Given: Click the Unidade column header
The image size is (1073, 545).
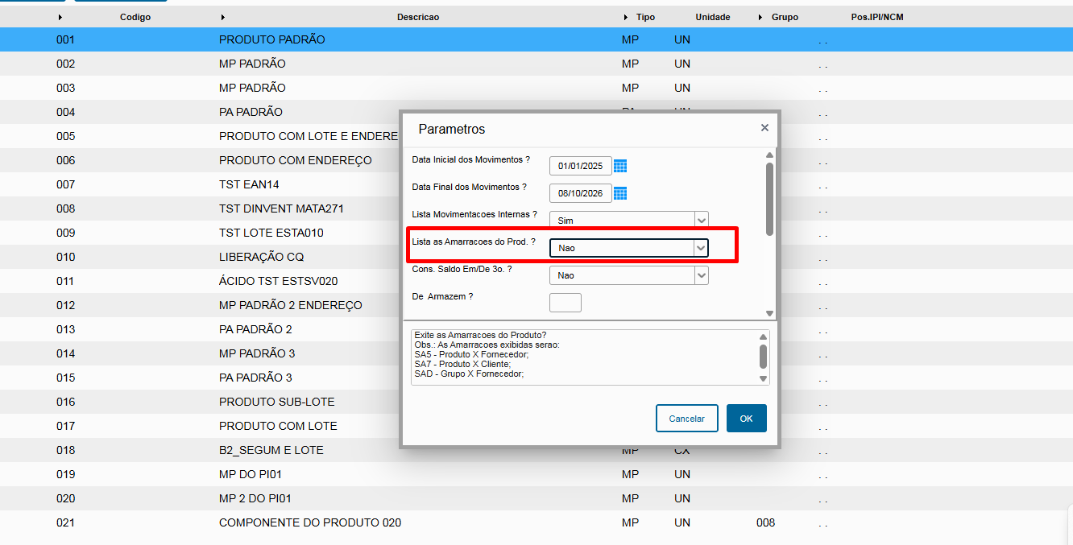Looking at the screenshot, I should click(x=713, y=17).
